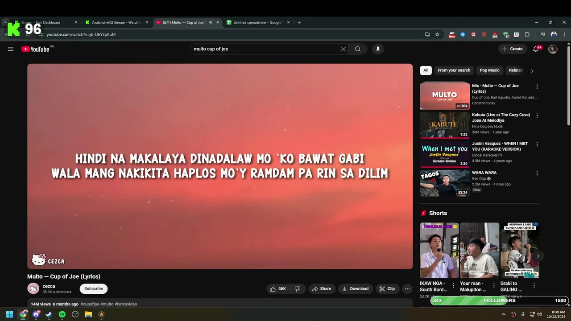The image size is (571, 321).
Task: Open options for the Mix Multo video
Action: click(x=537, y=86)
